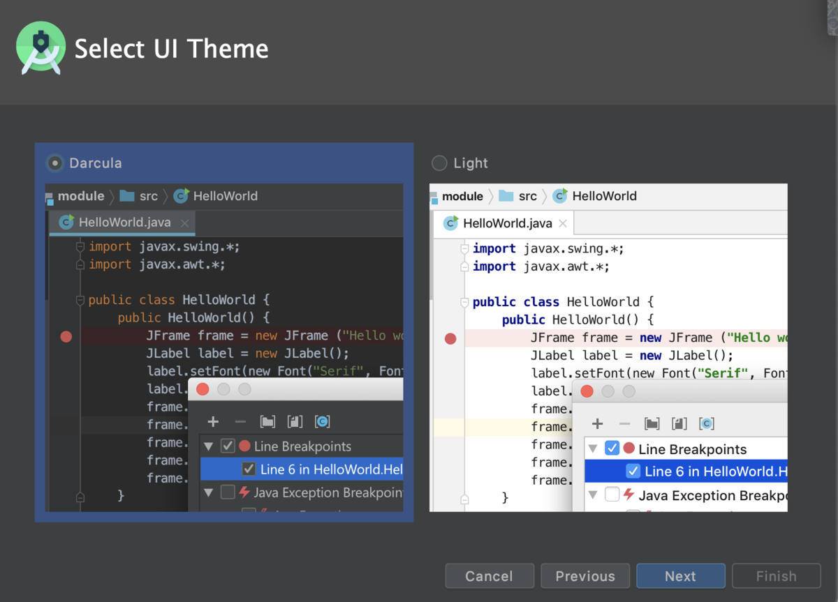Toggle Line Breakpoints checkbox in Light preview

[612, 449]
